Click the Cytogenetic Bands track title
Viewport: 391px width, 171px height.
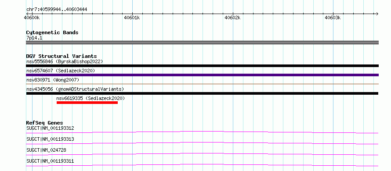tap(52, 32)
